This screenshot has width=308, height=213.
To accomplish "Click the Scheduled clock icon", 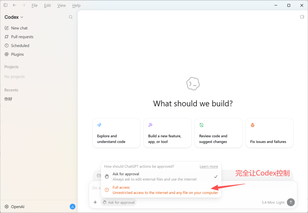I will tap(7, 45).
